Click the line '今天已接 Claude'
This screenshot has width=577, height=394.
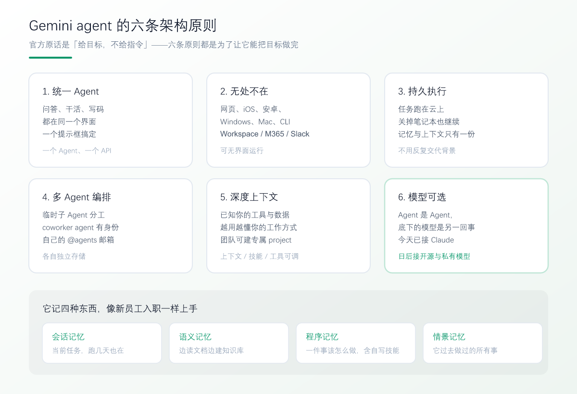(426, 240)
